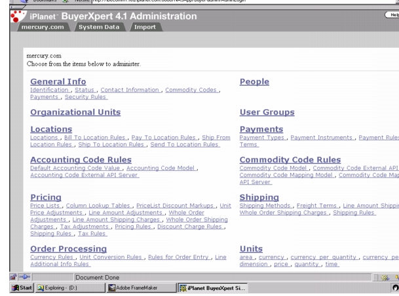399x296 pixels.
Task: Switch to iPlanet BuyerXpert taskbar window
Action: tap(212, 288)
